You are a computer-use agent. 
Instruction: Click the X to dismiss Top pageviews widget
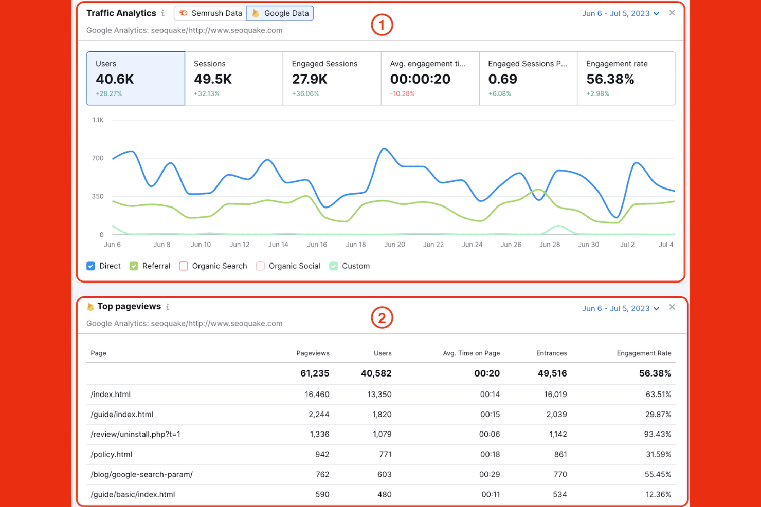pyautogui.click(x=672, y=306)
